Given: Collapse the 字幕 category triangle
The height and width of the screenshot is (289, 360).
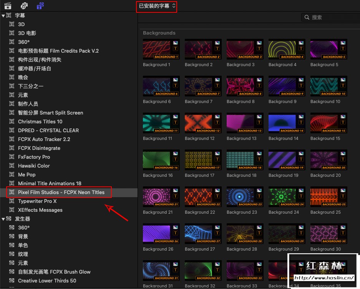Looking at the screenshot, I should pos(3,16).
